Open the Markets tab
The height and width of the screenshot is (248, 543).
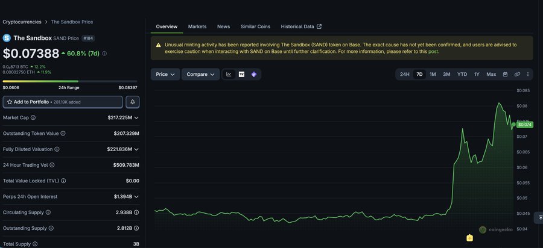coord(197,26)
